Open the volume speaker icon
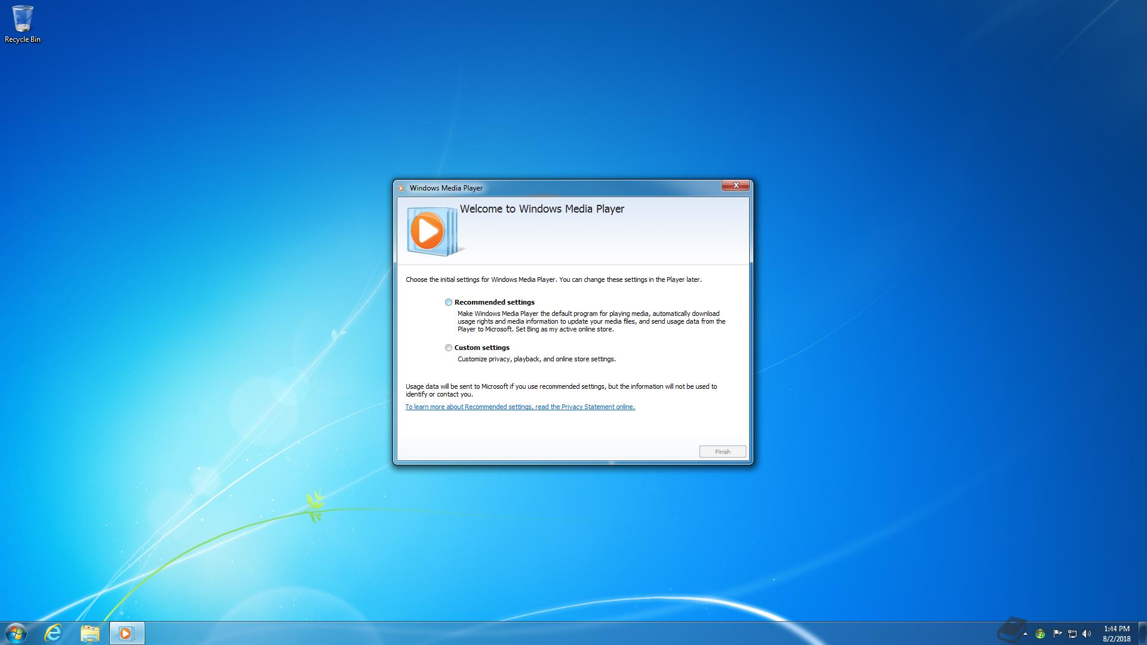 [1086, 634]
